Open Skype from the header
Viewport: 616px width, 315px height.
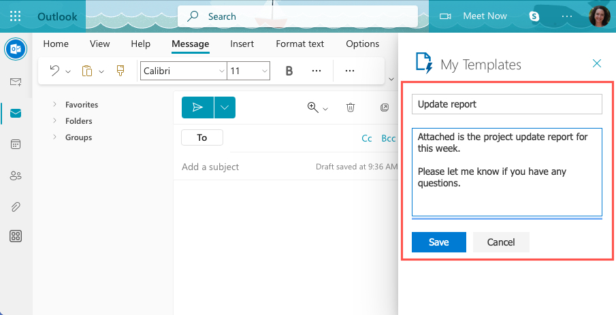(x=534, y=16)
